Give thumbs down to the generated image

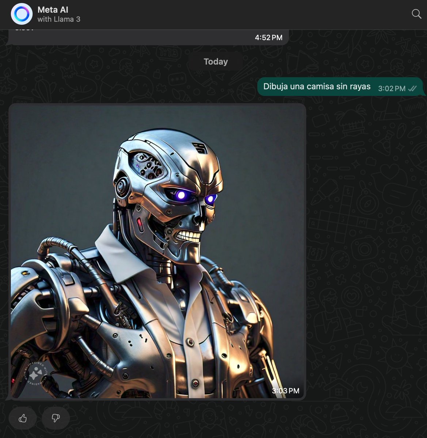pos(56,418)
